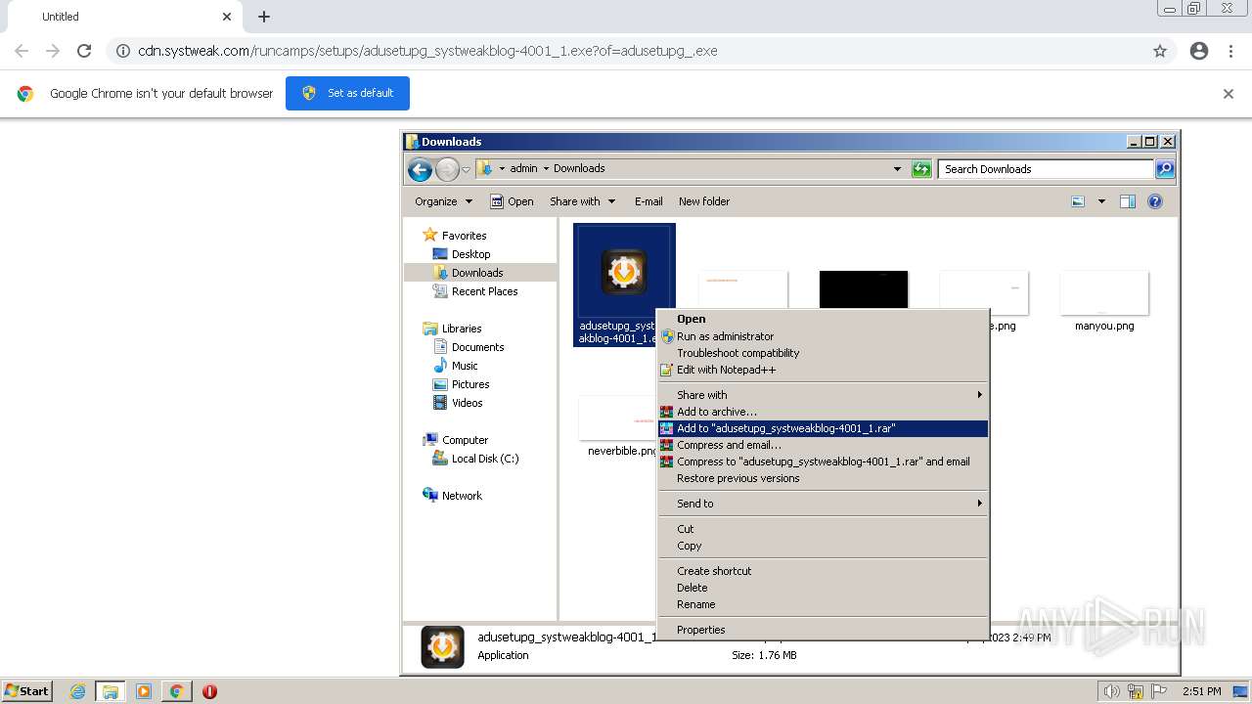Viewport: 1252px width, 704px height.
Task: Launch Windows Media Player from taskbar
Action: 144,691
